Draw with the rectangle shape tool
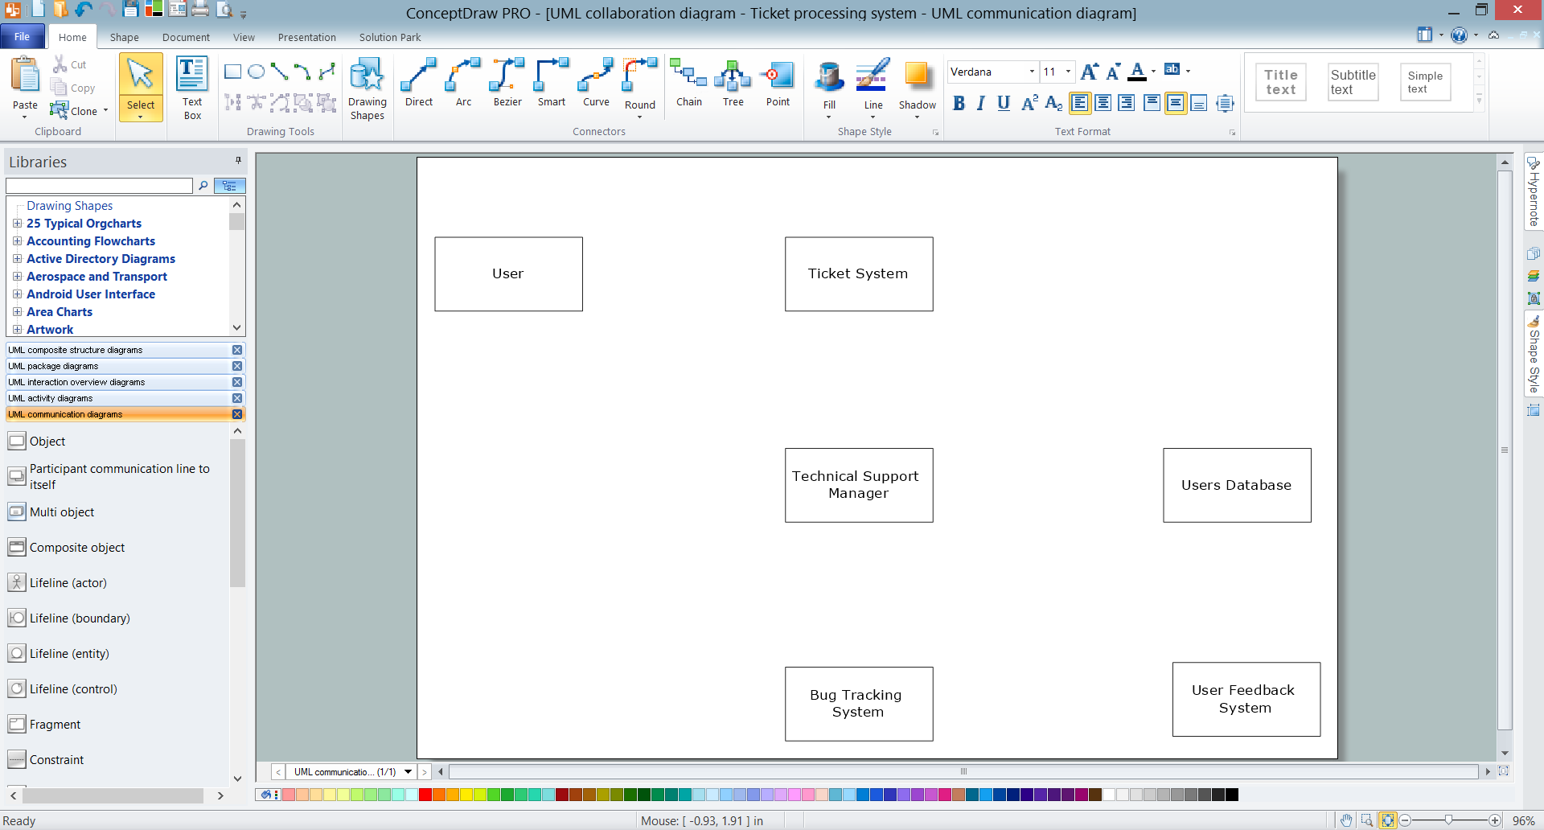 [x=233, y=72]
